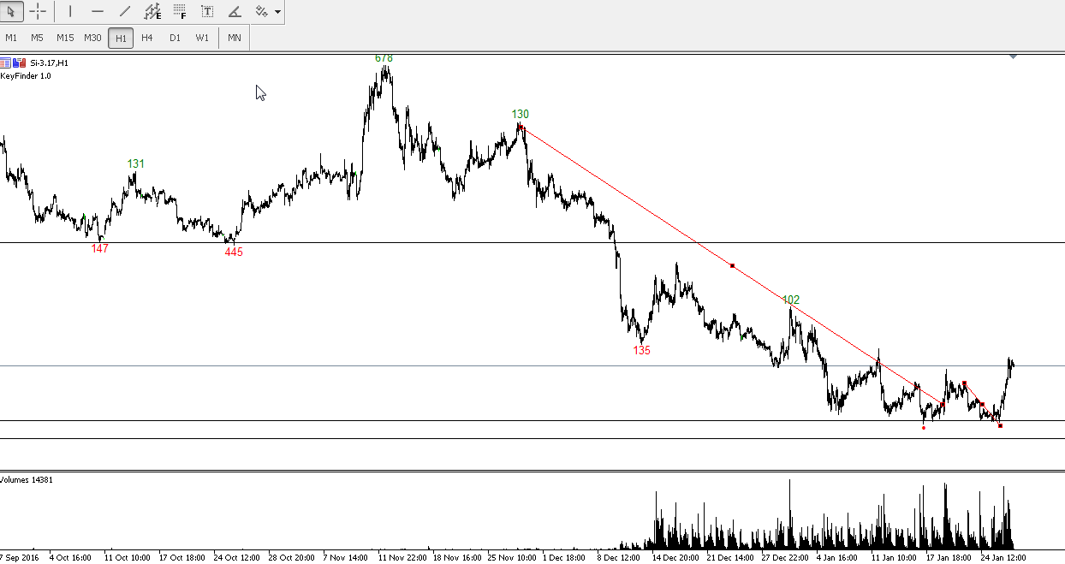The height and width of the screenshot is (564, 1065).
Task: Click the 8 Dec 12:00 time label
Action: (618, 557)
